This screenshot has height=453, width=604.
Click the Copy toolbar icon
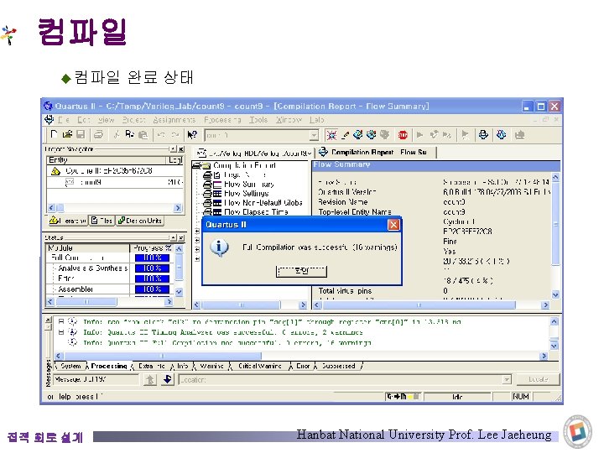pos(130,134)
